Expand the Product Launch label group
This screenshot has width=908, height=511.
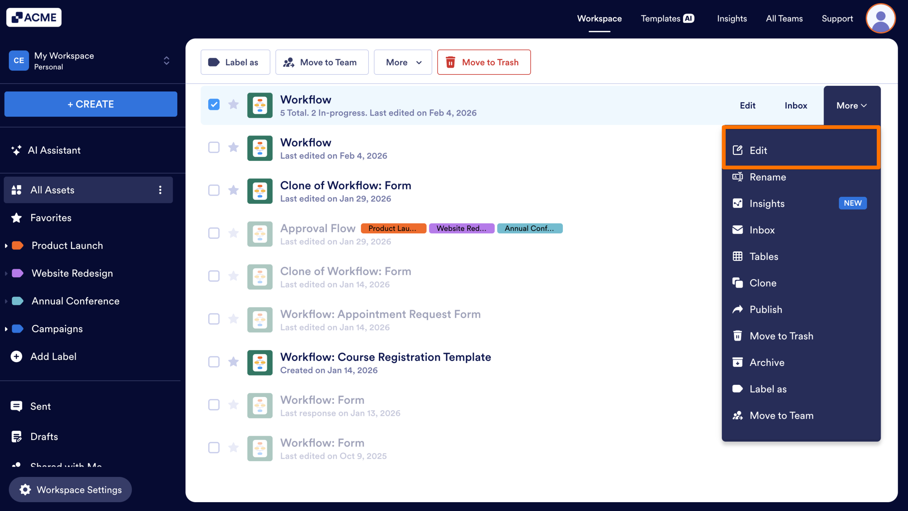click(6, 245)
